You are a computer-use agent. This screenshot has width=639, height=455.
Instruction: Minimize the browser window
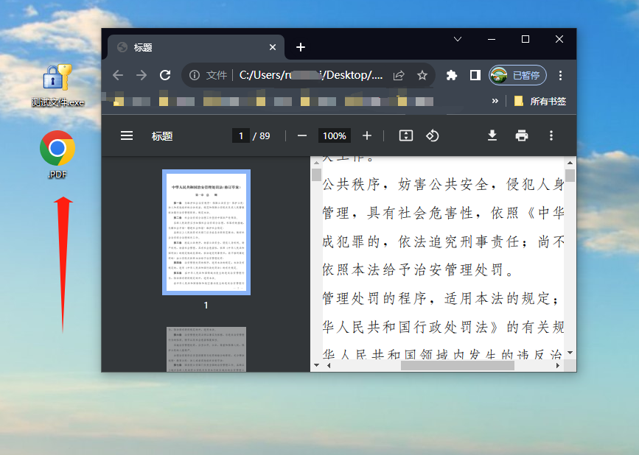coord(492,39)
